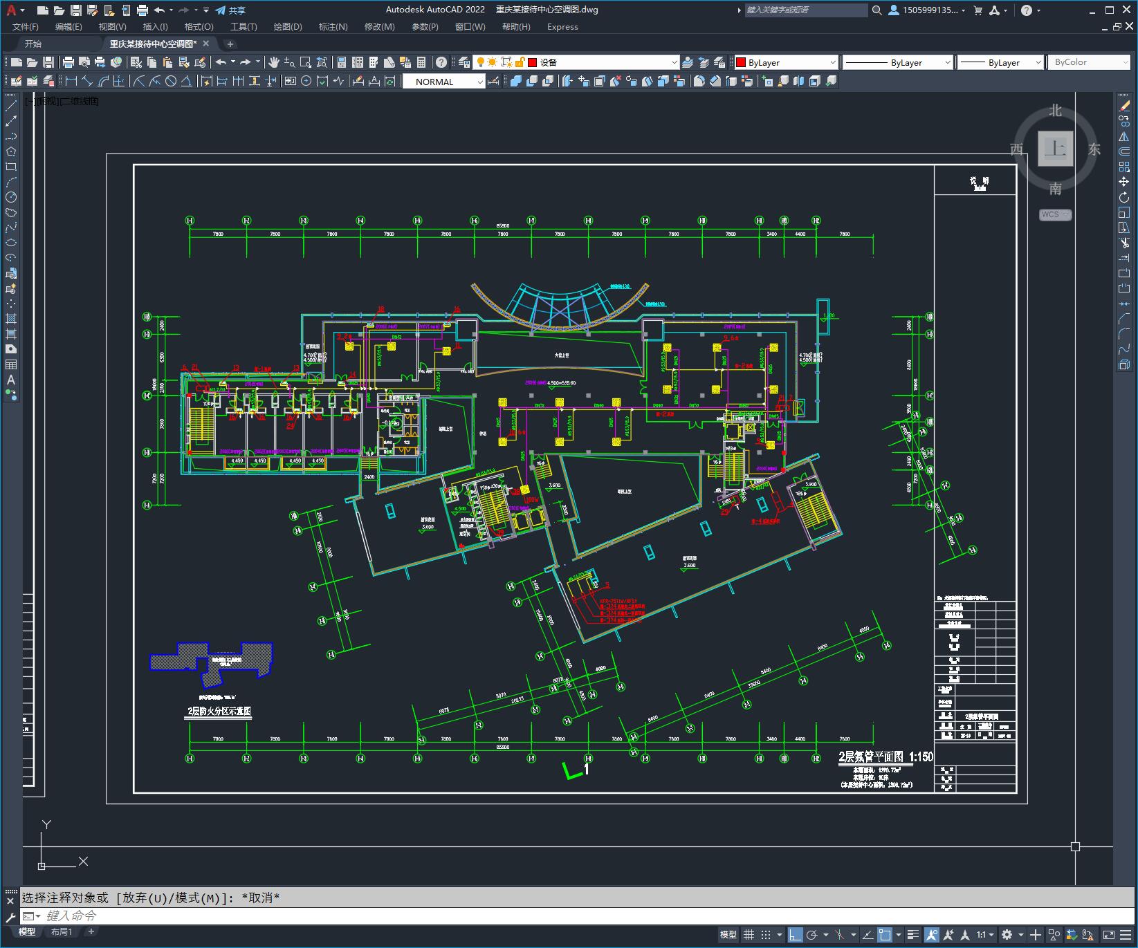Image resolution: width=1138 pixels, height=948 pixels.
Task: Click the Erase tool on modify toolbar
Action: pos(1124,106)
